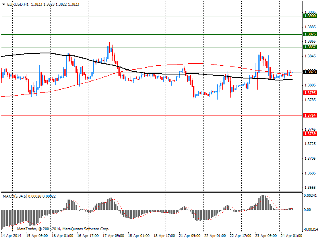Click the 17 Apr 09:00 time axis label
The image size is (318, 239).
(x=113, y=236)
